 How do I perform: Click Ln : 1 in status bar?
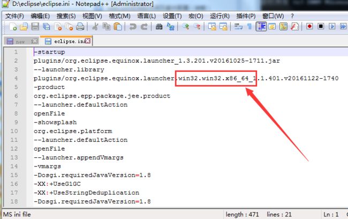[x=331, y=214]
